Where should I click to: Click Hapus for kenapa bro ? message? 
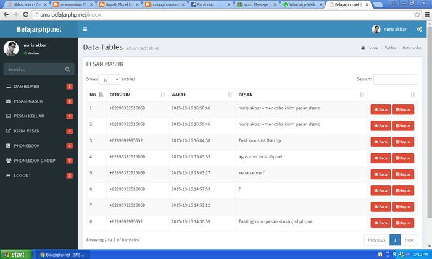pos(403,174)
